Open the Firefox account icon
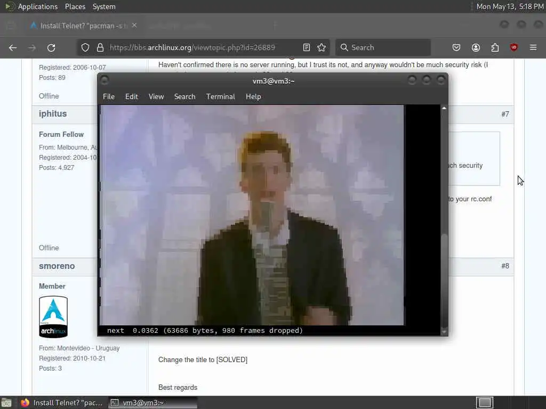Image resolution: width=546 pixels, height=409 pixels. pyautogui.click(x=476, y=47)
